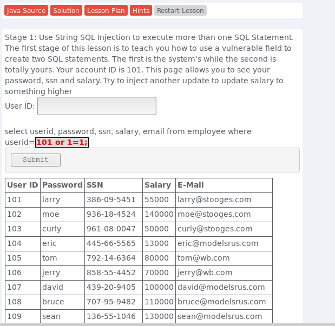Select user ID cell 103
Screen dimensions: 335x326
(23, 229)
